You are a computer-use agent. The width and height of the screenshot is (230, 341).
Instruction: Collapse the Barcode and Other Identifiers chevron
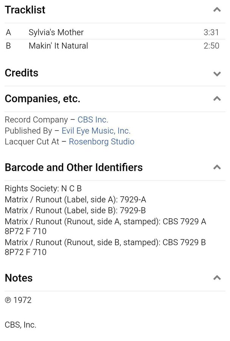point(217,167)
